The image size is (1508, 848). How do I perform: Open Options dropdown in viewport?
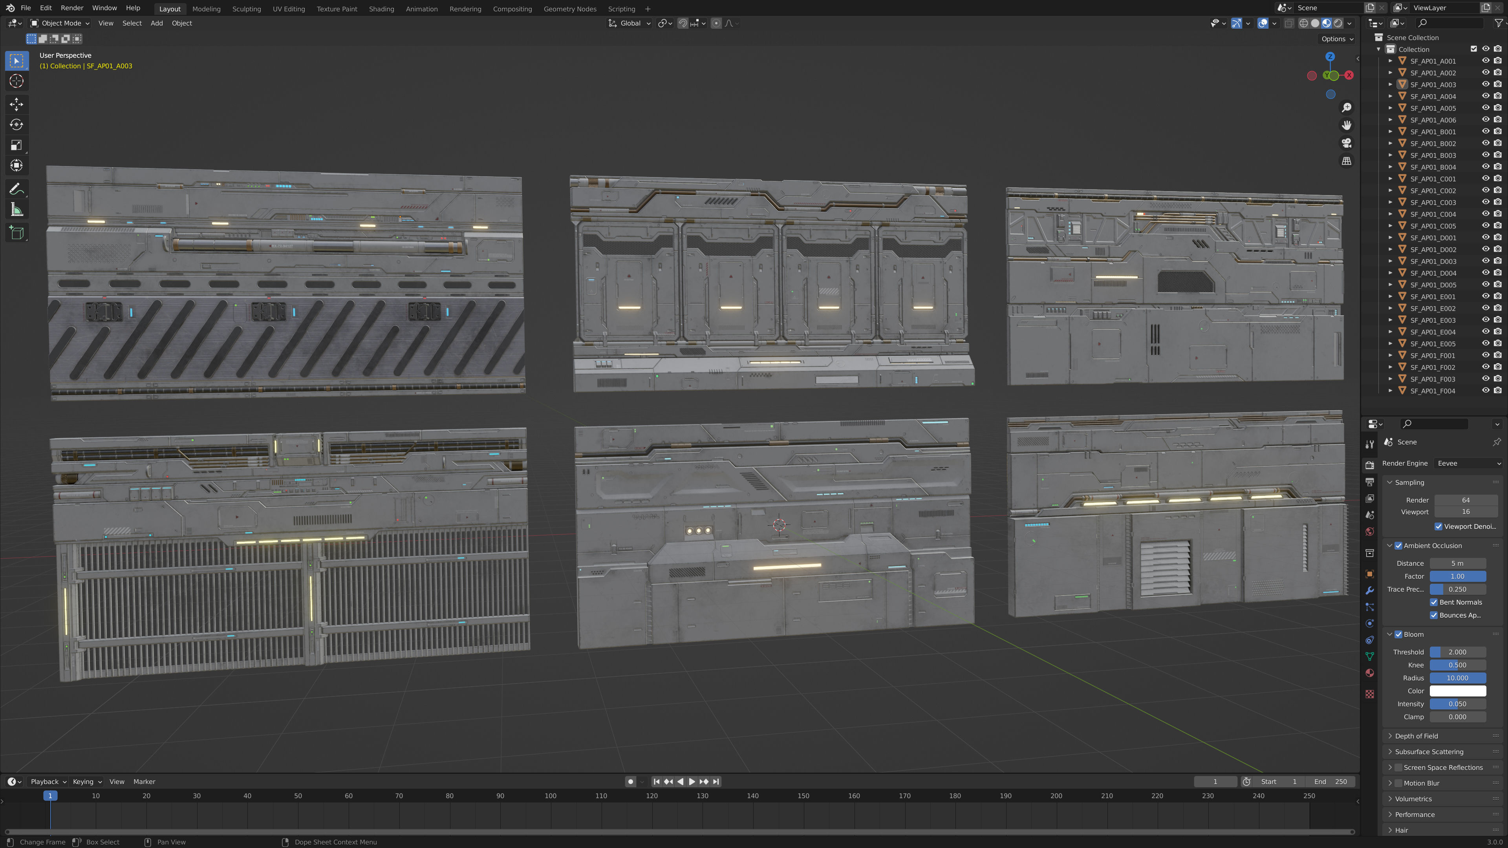tap(1337, 39)
